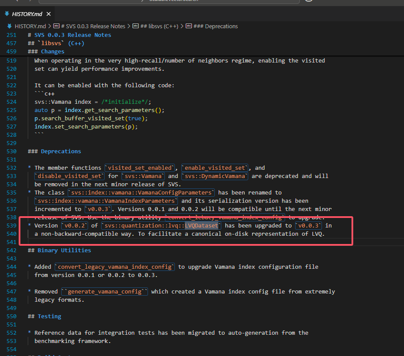Place cursor on highlighted LVQDataset word
This screenshot has width=404, height=356.
click(202, 226)
